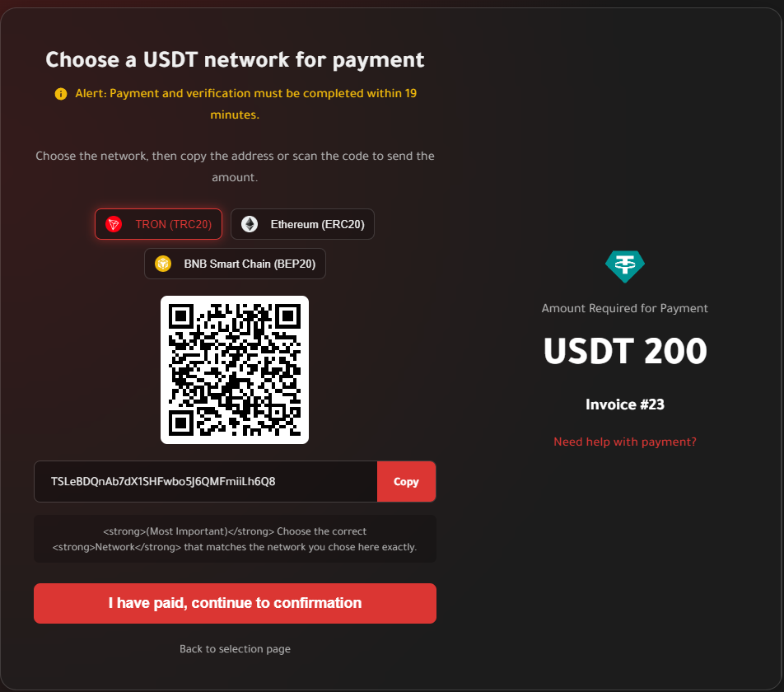Click the Invoice #23 label
This screenshot has width=784, height=692.
click(625, 404)
